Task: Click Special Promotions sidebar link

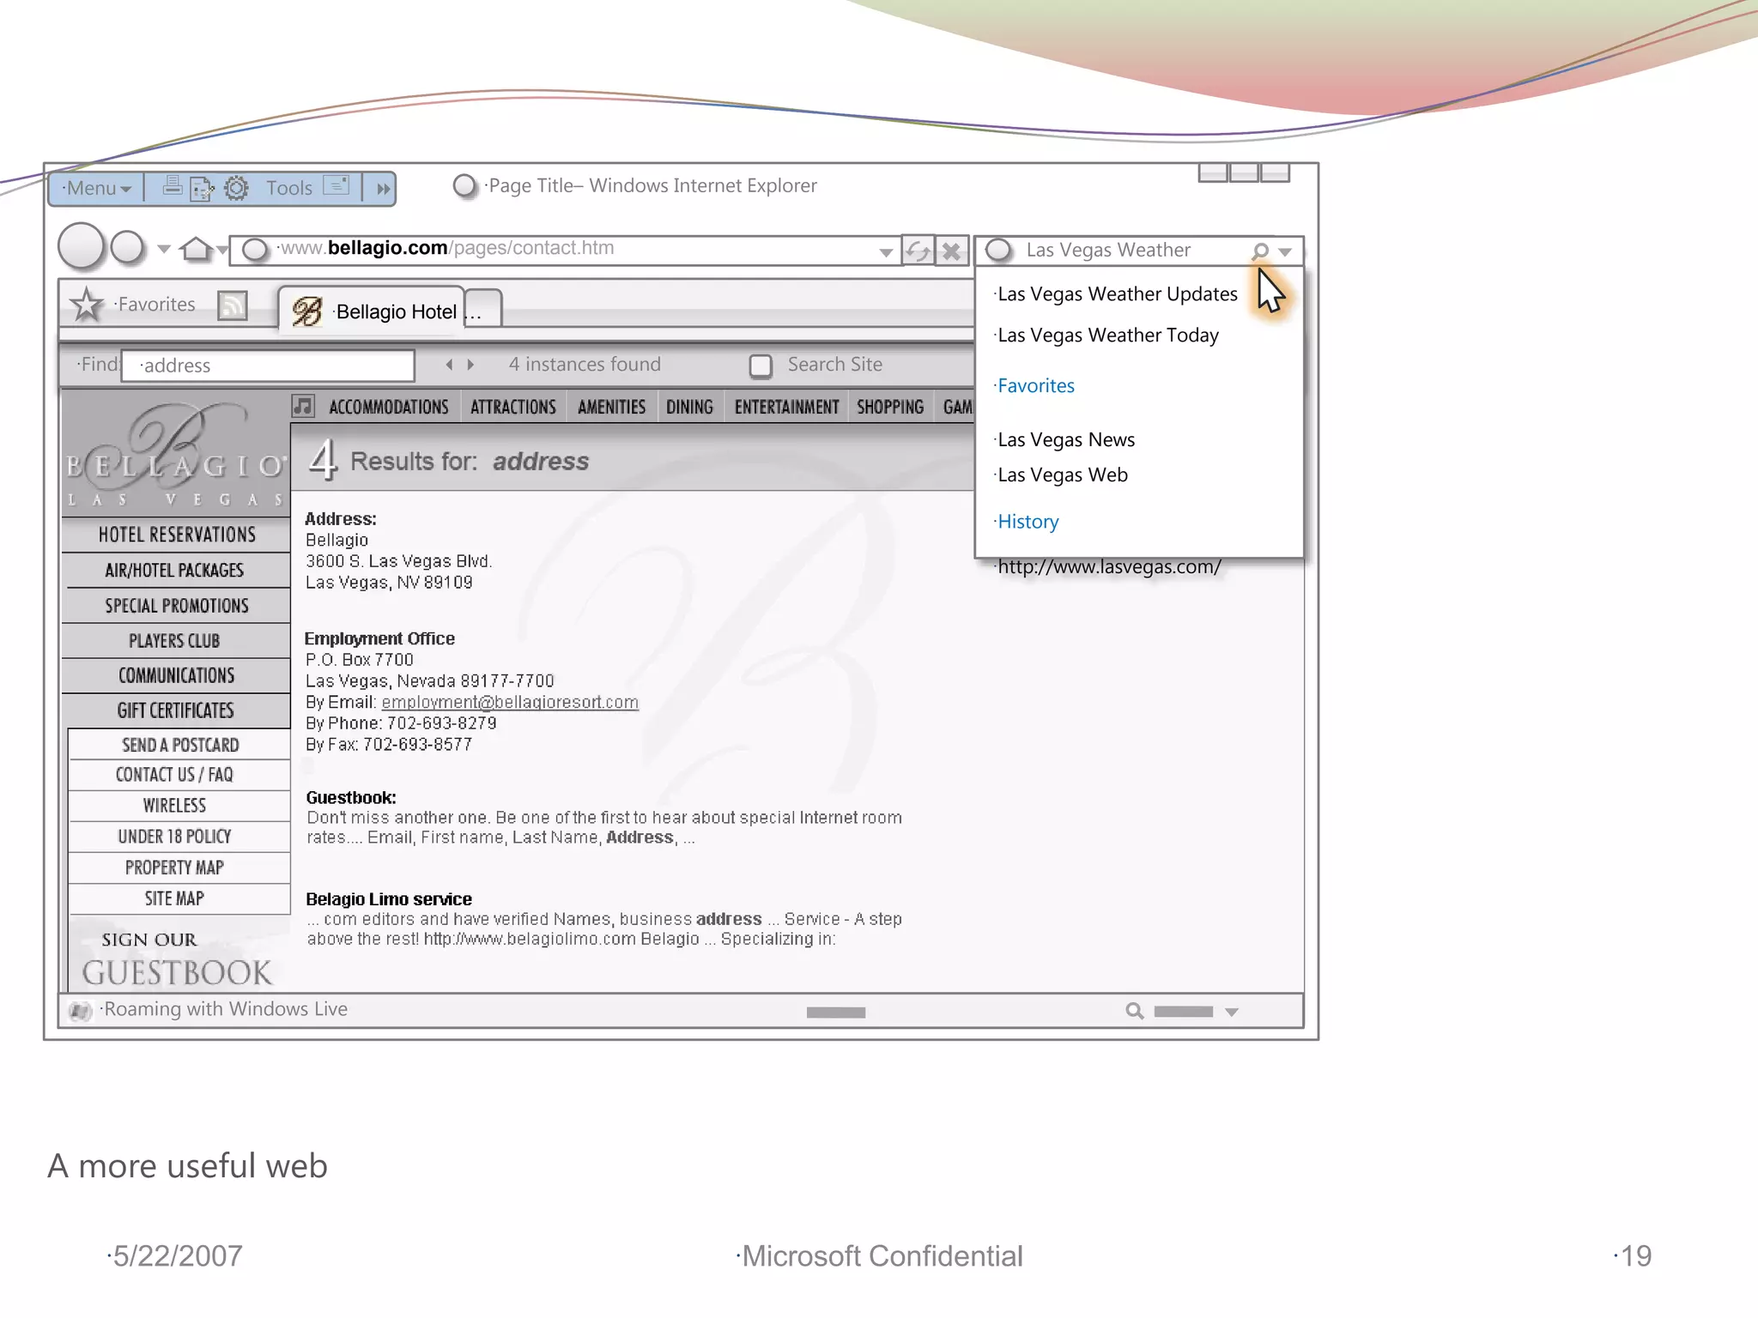Action: (177, 606)
